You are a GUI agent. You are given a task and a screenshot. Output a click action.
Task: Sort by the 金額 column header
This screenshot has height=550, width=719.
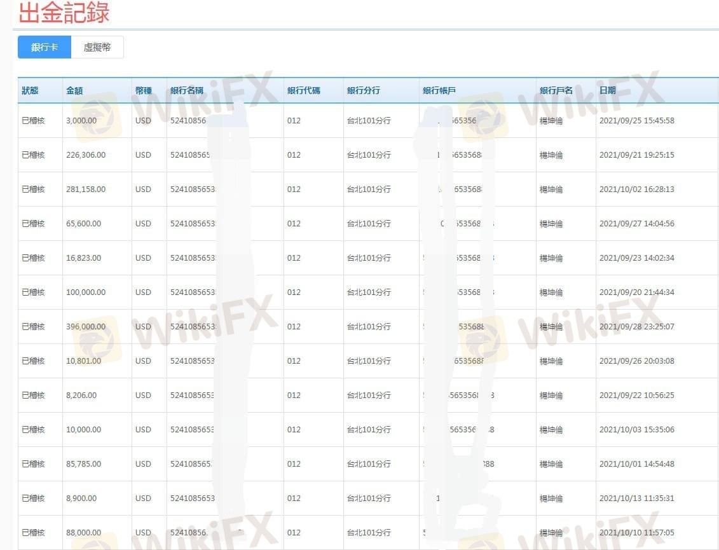75,90
